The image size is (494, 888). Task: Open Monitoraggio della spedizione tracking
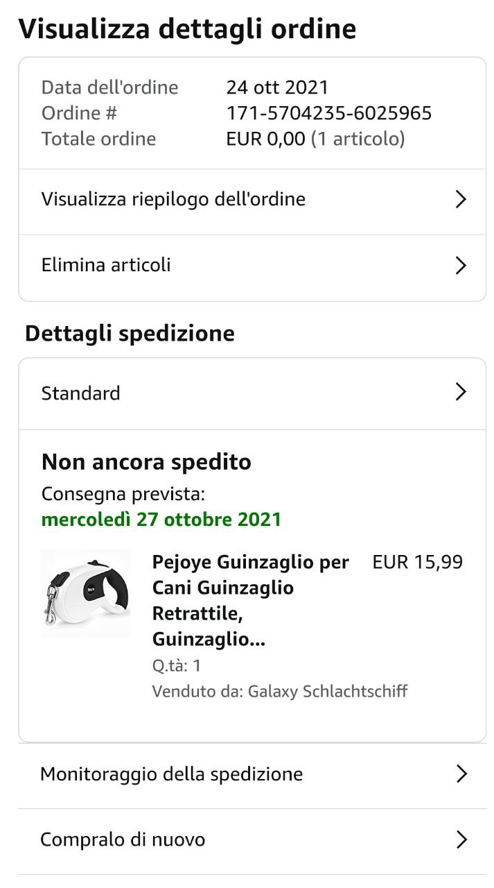[x=171, y=774]
